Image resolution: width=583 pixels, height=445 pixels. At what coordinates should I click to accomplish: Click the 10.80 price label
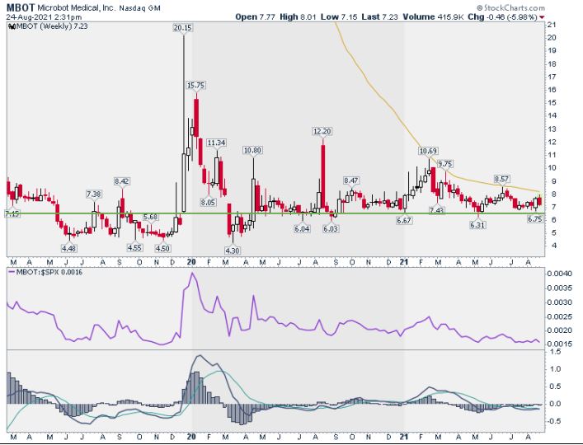(x=252, y=151)
